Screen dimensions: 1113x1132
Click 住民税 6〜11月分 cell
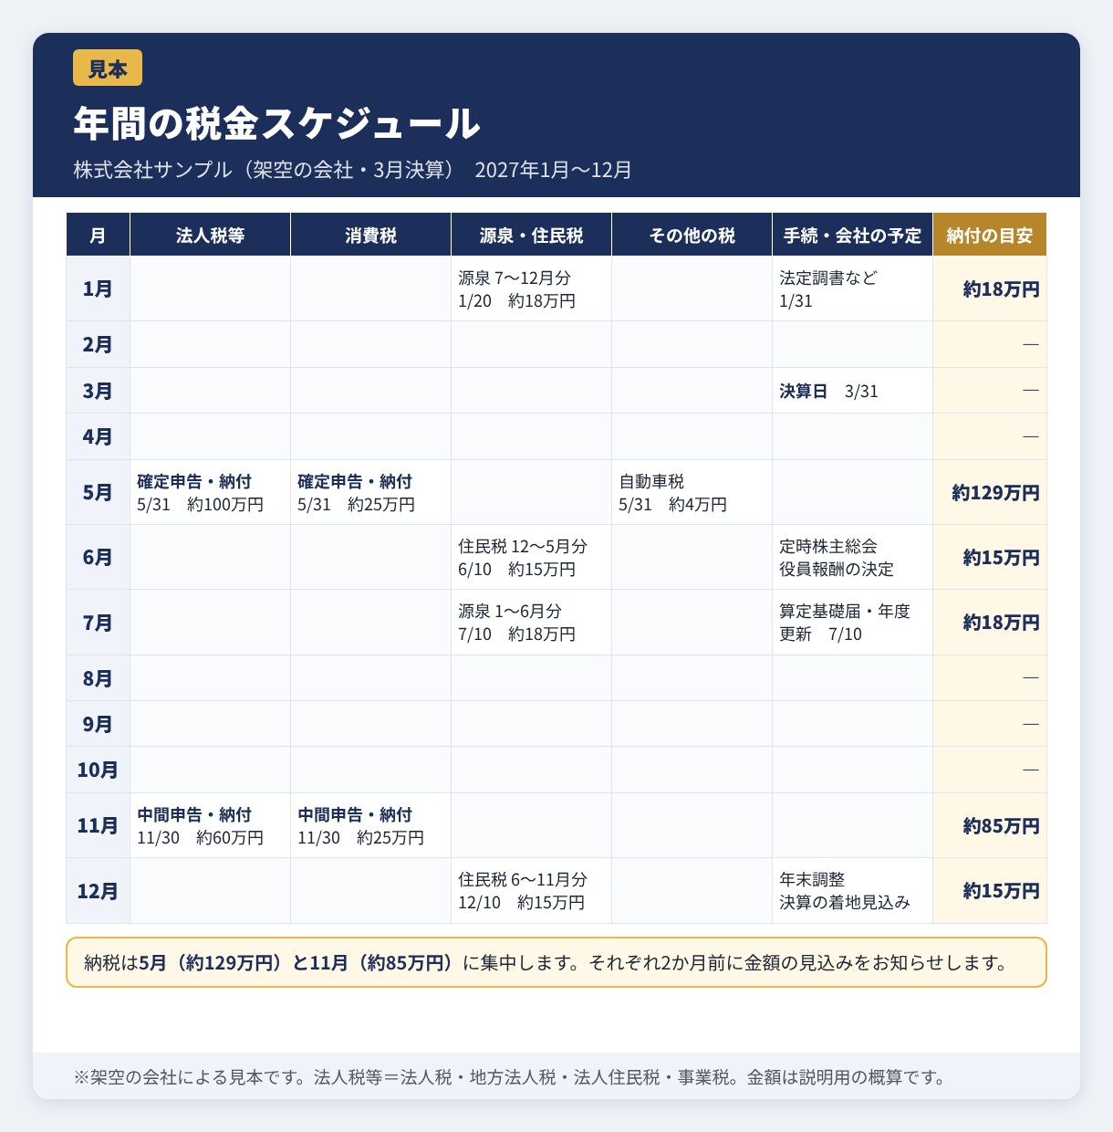pyautogui.click(x=531, y=891)
